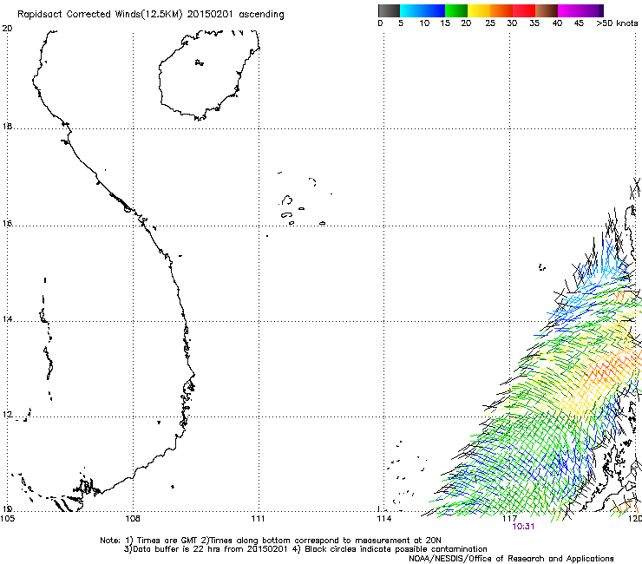Click the 'NOAA/NESDIS/Office of Research and Applications' credit
This screenshot has width=642, height=564.
point(511,559)
